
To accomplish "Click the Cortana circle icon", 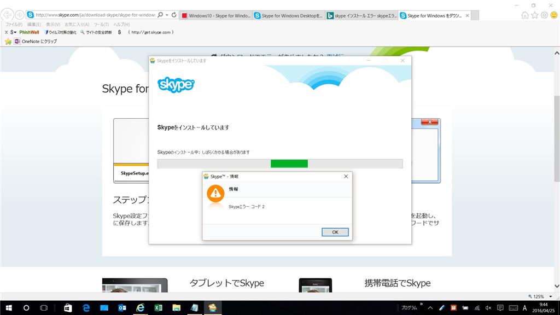I will coord(26,308).
